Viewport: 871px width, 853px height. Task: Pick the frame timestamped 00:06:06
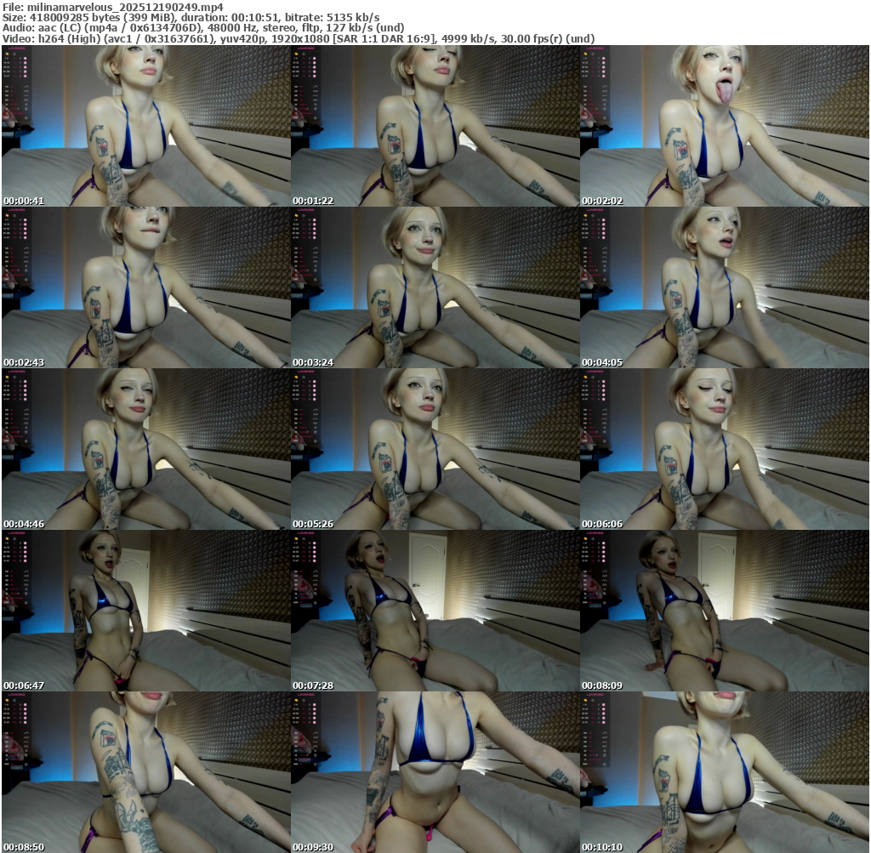click(x=724, y=448)
